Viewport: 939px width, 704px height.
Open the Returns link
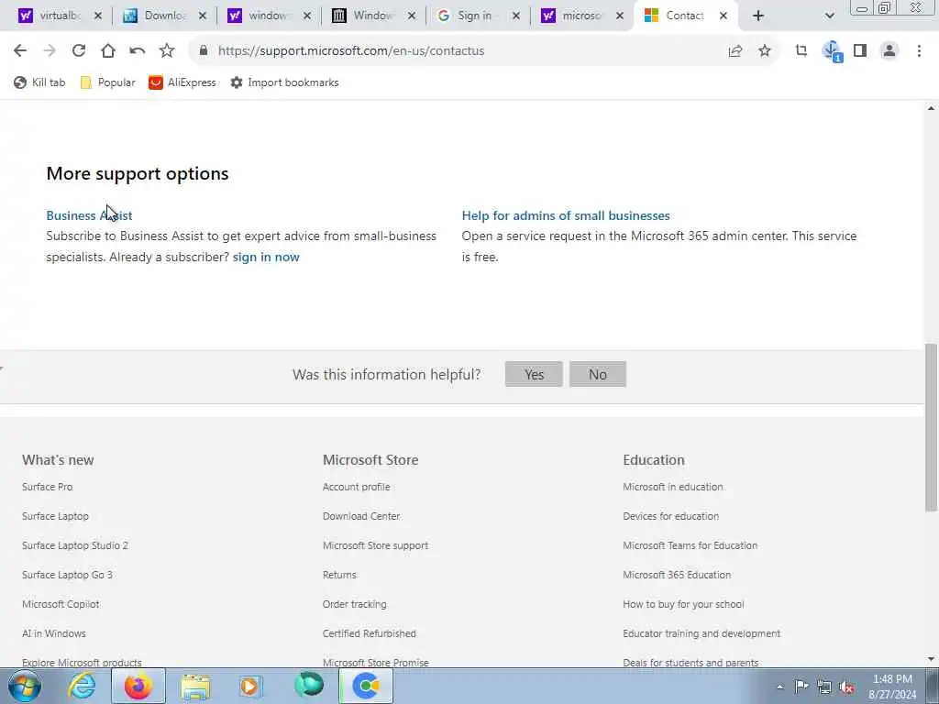point(339,575)
